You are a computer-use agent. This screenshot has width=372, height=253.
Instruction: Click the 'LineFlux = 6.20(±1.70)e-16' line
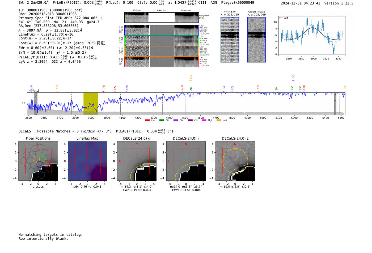[x=46, y=34]
